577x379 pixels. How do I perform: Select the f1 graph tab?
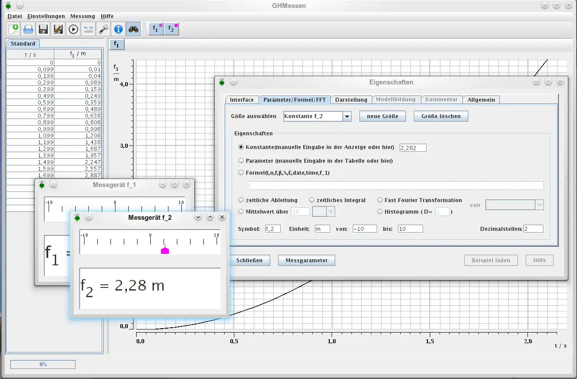pyautogui.click(x=117, y=44)
